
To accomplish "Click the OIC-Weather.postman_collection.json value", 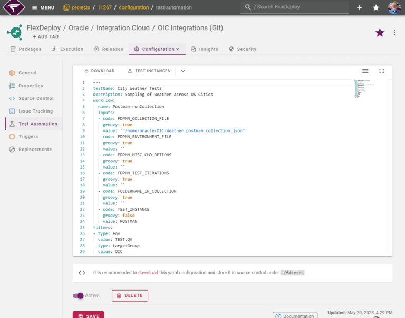I will point(184,130).
